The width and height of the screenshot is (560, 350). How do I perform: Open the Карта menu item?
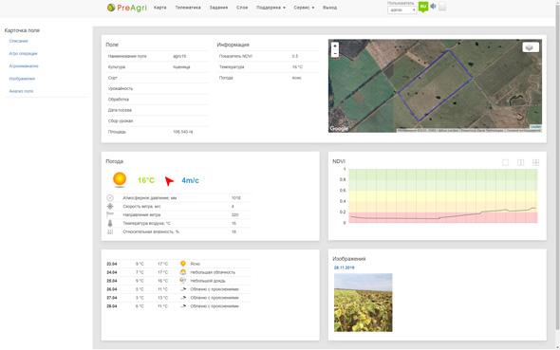click(x=160, y=8)
